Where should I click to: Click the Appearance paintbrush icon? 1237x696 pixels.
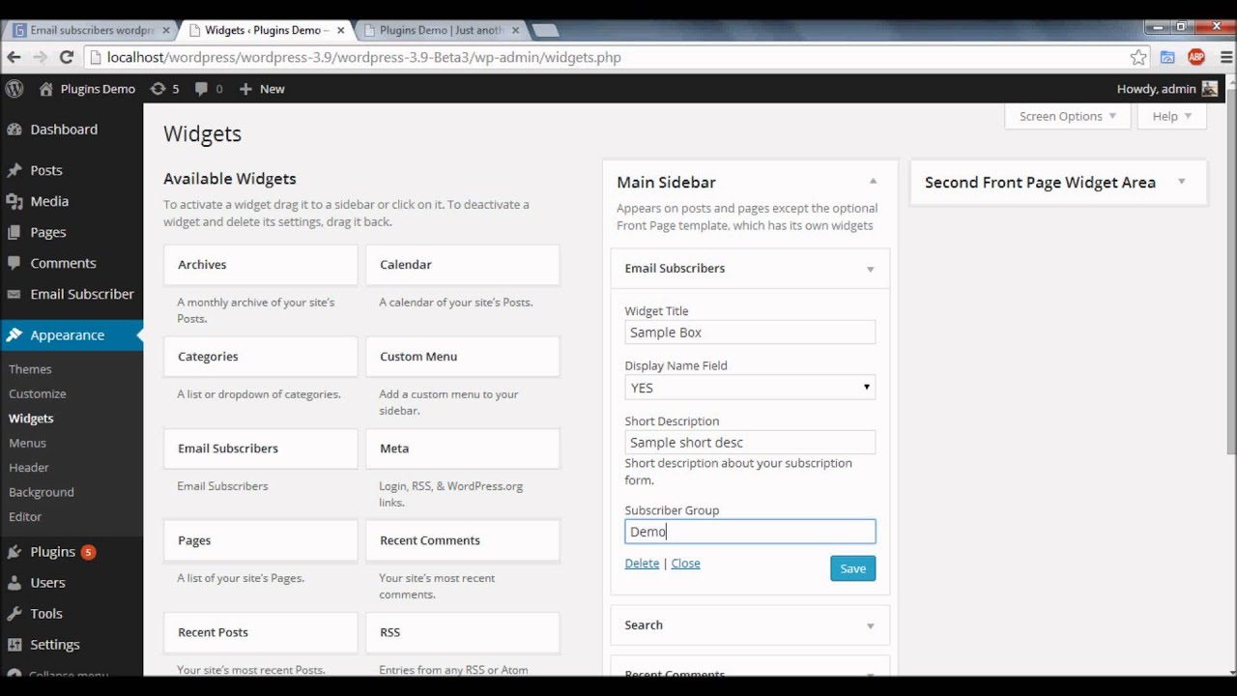point(14,334)
